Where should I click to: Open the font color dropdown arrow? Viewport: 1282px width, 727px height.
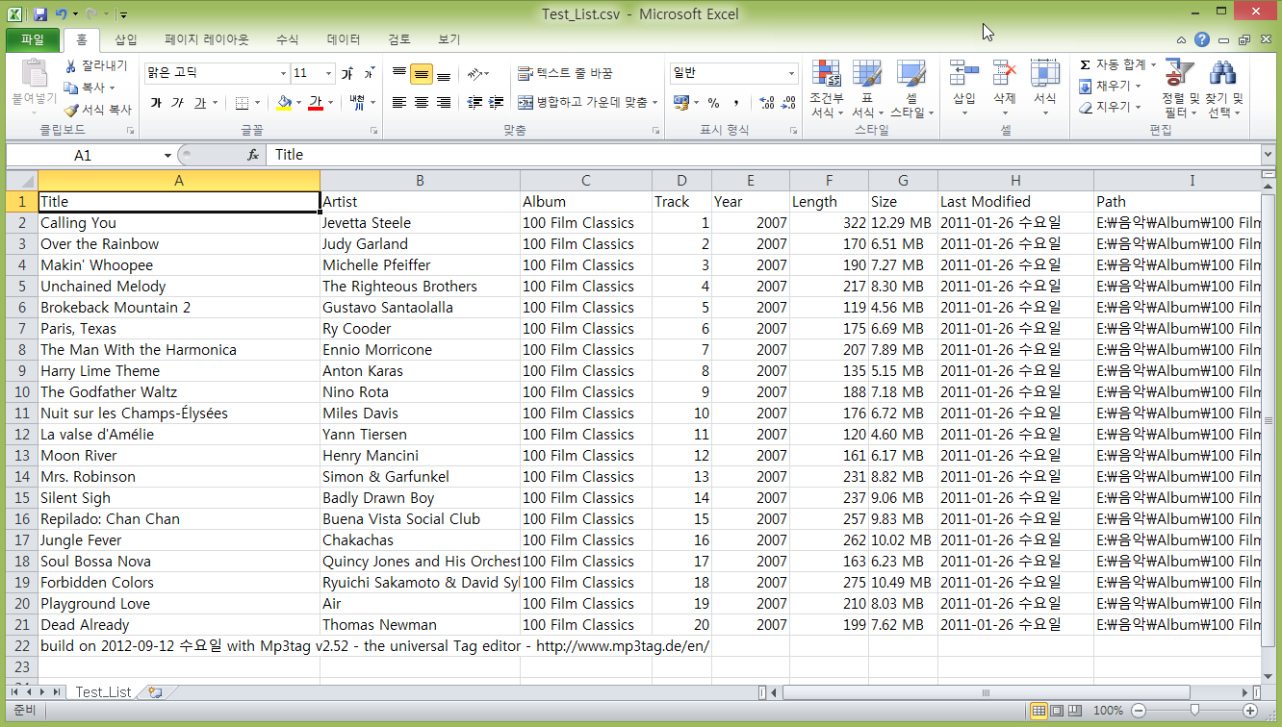[330, 102]
